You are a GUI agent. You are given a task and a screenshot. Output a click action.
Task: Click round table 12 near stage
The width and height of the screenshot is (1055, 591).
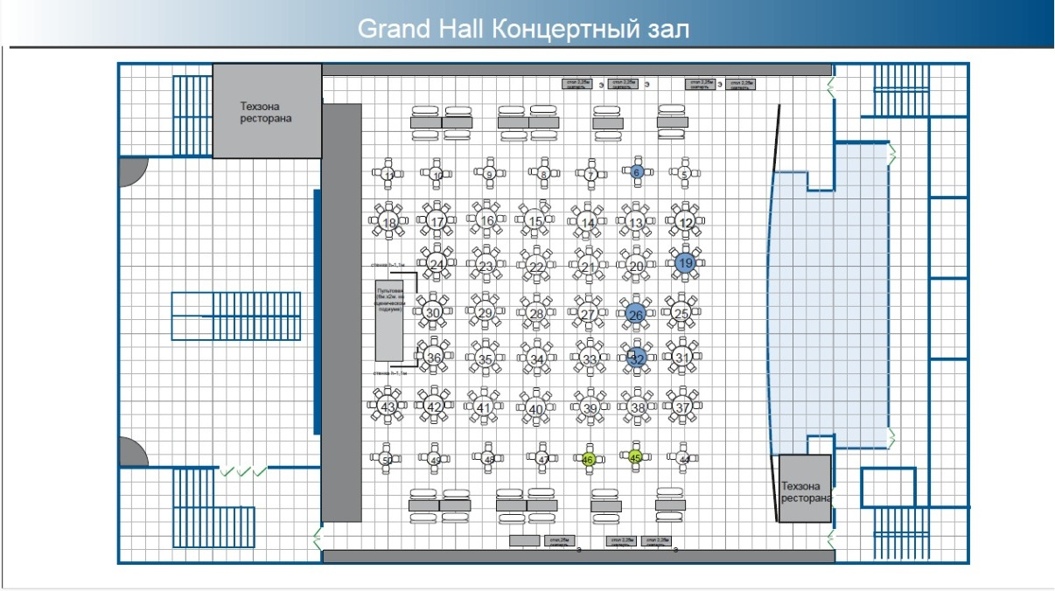click(x=686, y=223)
